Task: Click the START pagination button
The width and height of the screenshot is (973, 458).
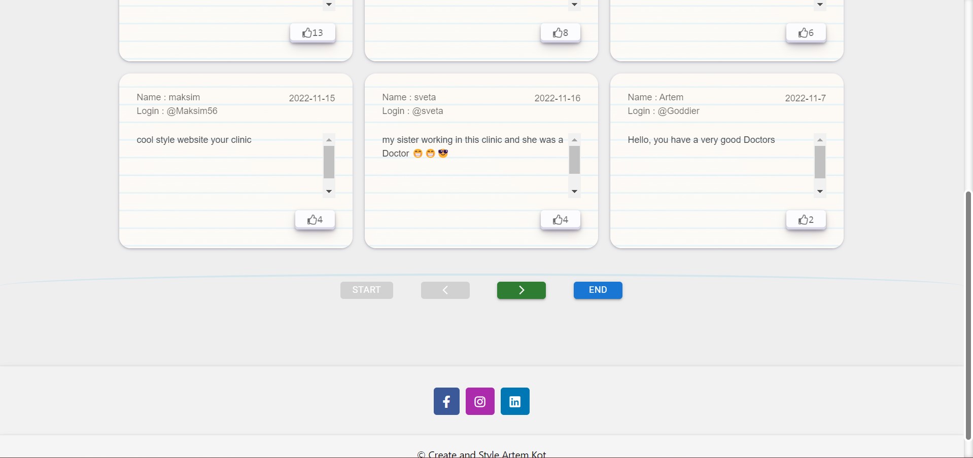Action: (x=366, y=290)
